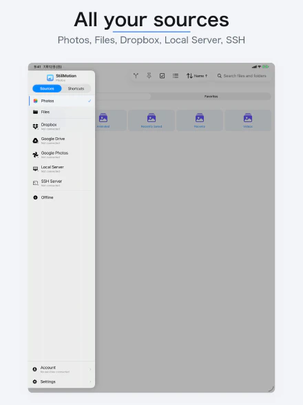Switch to the Shortcuts tab
303x405 pixels.
click(76, 88)
